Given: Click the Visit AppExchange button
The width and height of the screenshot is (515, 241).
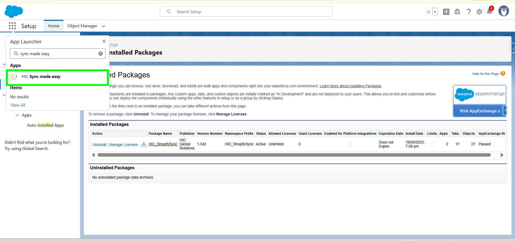Looking at the screenshot, I should click(x=480, y=111).
